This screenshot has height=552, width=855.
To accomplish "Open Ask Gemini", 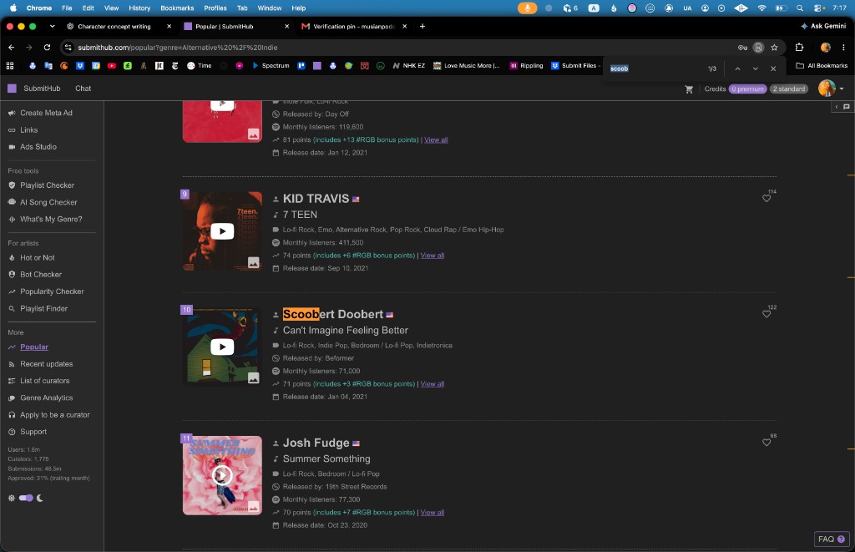I will pyautogui.click(x=822, y=26).
